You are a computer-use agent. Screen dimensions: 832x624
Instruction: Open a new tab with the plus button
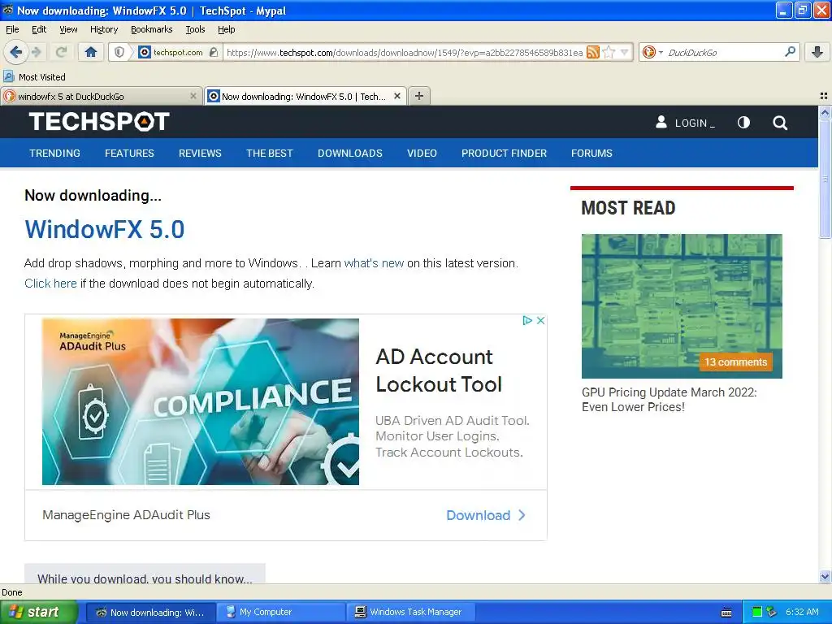pyautogui.click(x=419, y=96)
